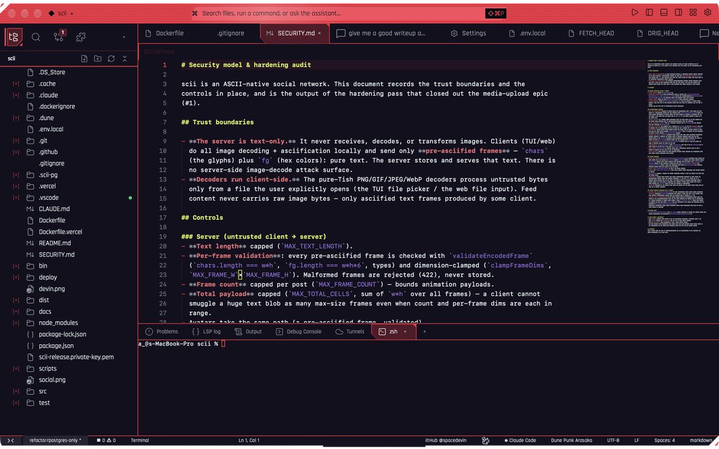The height and width of the screenshot is (449, 719).
Task: Open the sidebar overflow dropdown arrow
Action: [x=124, y=37]
